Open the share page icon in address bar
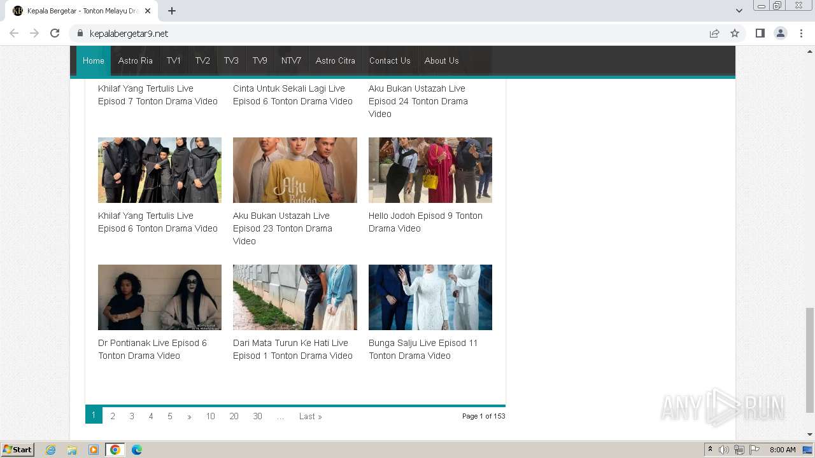815x458 pixels. (x=714, y=33)
